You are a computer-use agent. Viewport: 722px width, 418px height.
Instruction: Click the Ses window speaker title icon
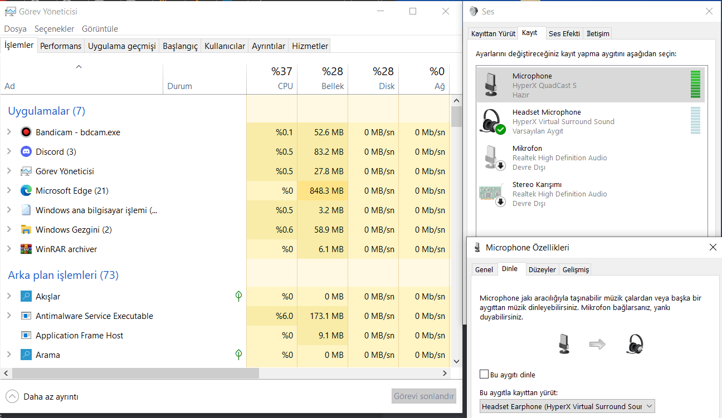pos(474,11)
